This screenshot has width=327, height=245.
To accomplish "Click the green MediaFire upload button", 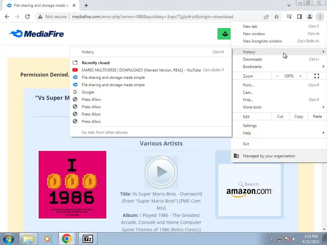I will (x=224, y=34).
